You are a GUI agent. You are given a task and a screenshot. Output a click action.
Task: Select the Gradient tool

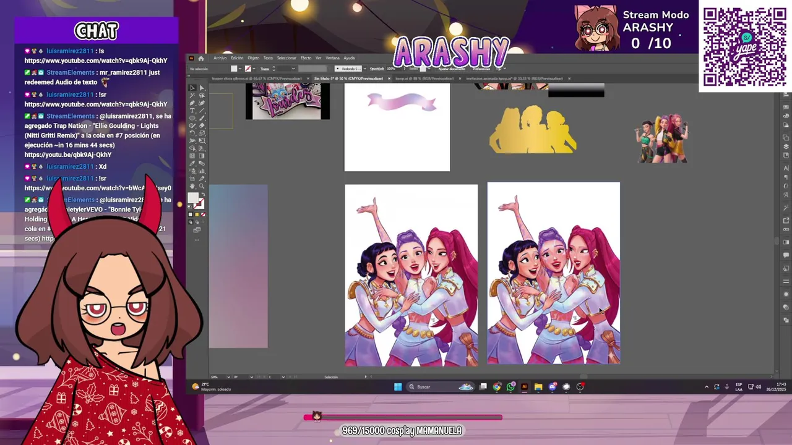[202, 156]
